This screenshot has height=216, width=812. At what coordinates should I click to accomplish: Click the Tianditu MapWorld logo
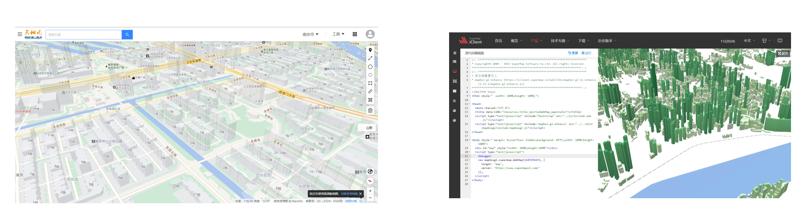33,34
